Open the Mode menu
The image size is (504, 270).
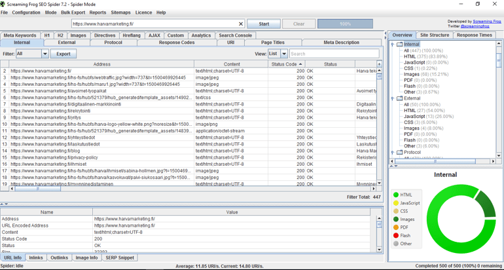coord(50,12)
